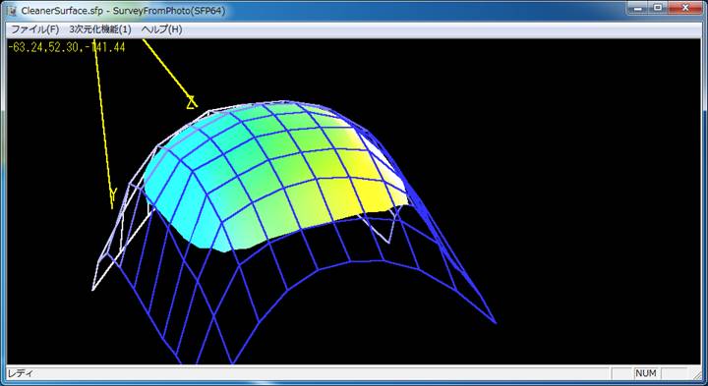Open the 3次元化機能(1) menu

click(x=100, y=29)
